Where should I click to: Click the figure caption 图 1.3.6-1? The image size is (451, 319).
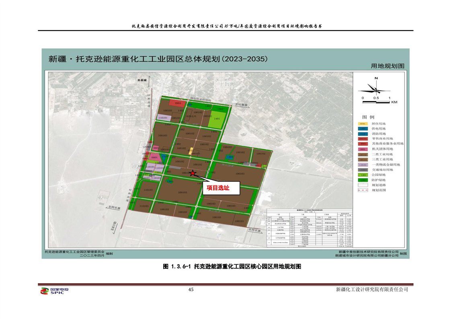click(232, 266)
